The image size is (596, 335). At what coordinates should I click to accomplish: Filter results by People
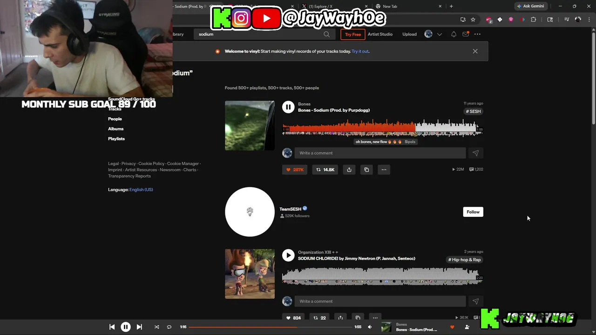115,119
